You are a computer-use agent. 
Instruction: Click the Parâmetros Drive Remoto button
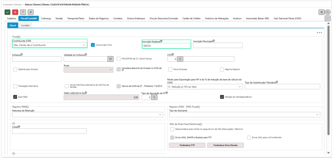coord(225,145)
